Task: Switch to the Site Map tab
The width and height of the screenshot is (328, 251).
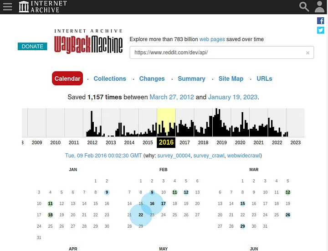Action: [231, 78]
